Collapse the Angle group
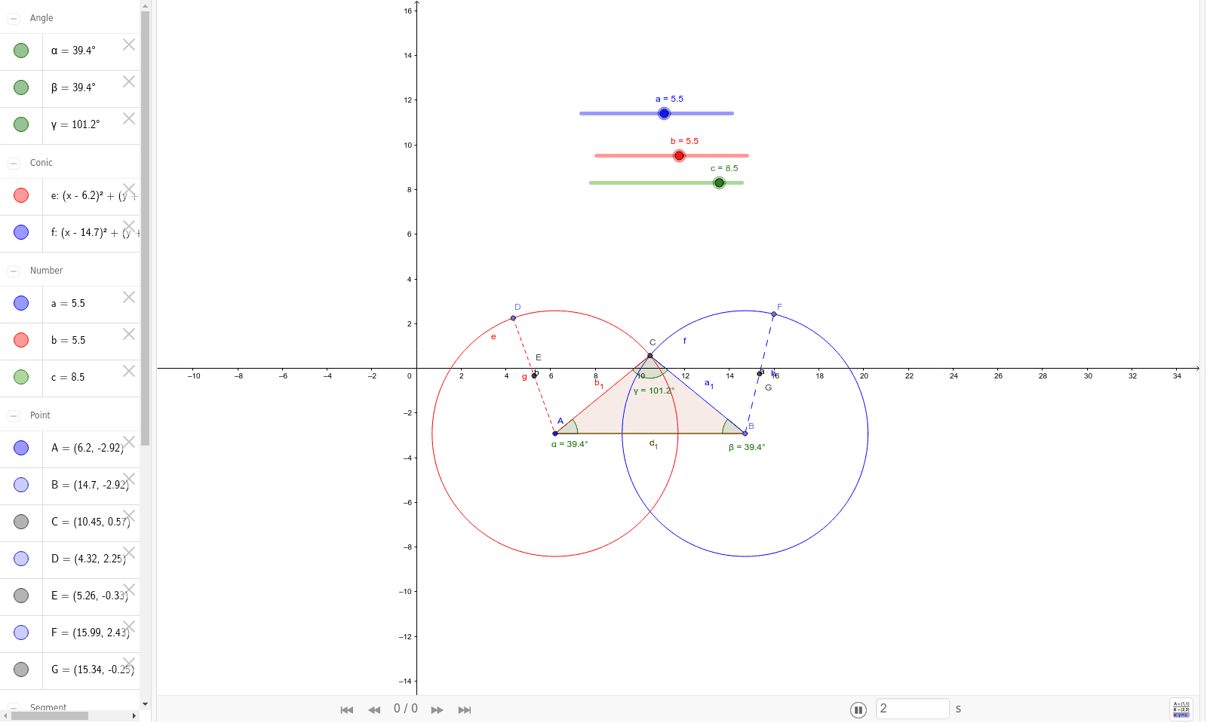Screen dimensions: 1207x723 point(13,18)
